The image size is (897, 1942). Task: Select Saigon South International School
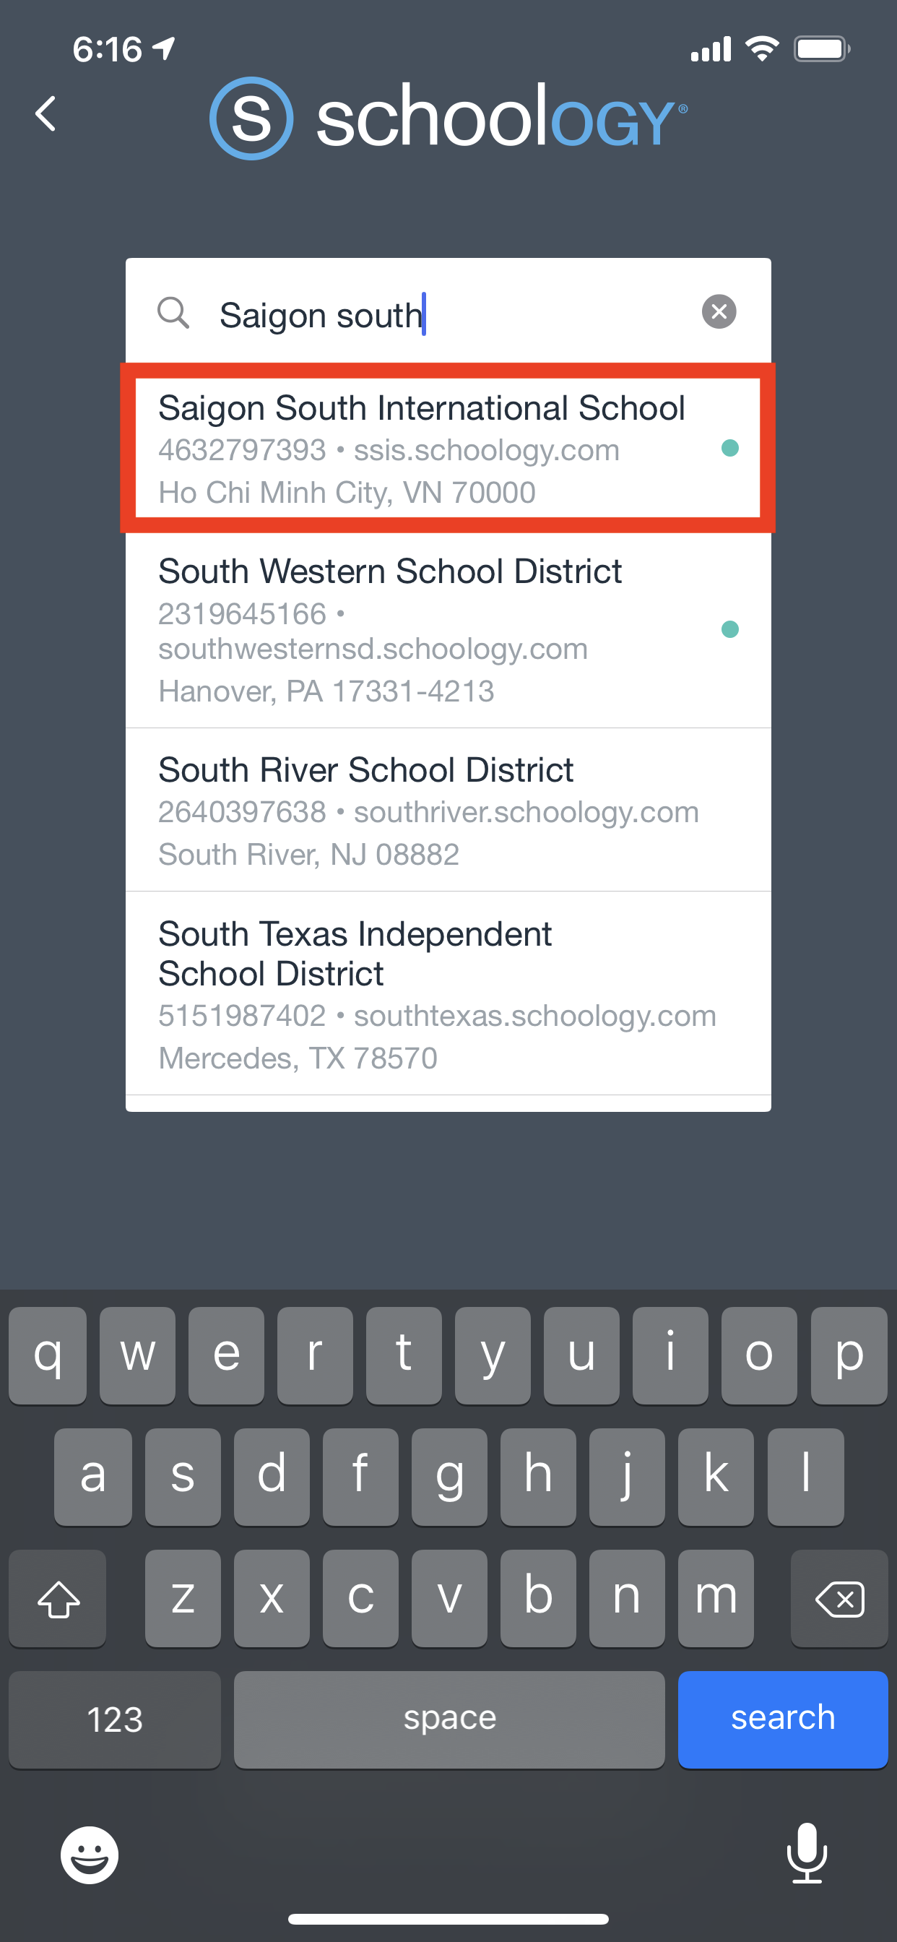[422, 449]
